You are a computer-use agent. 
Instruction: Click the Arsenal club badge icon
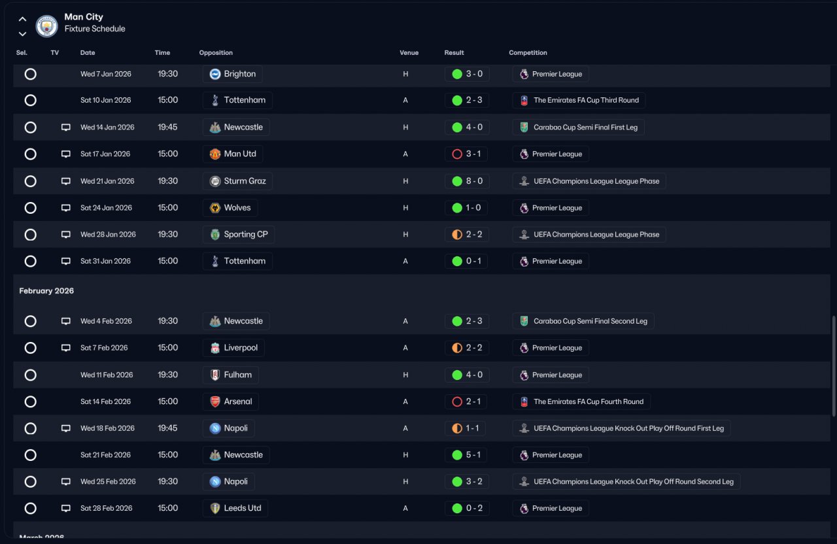pos(214,401)
